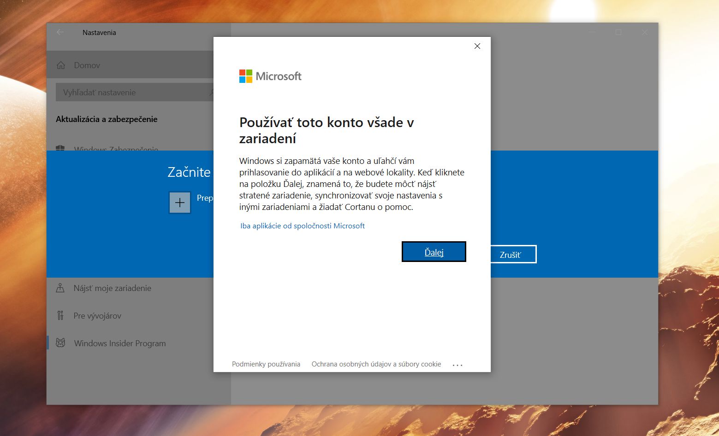
Task: Minimize the Nastavenia window
Action: (593, 32)
